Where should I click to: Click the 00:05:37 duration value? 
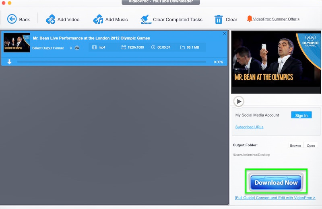coord(164,47)
